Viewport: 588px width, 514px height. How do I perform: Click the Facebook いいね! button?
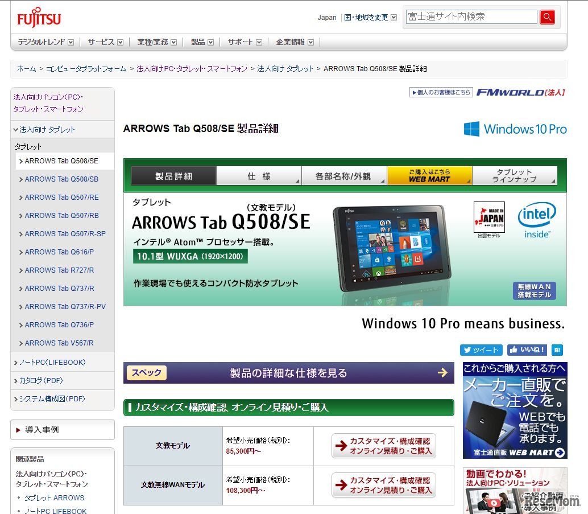pyautogui.click(x=526, y=350)
